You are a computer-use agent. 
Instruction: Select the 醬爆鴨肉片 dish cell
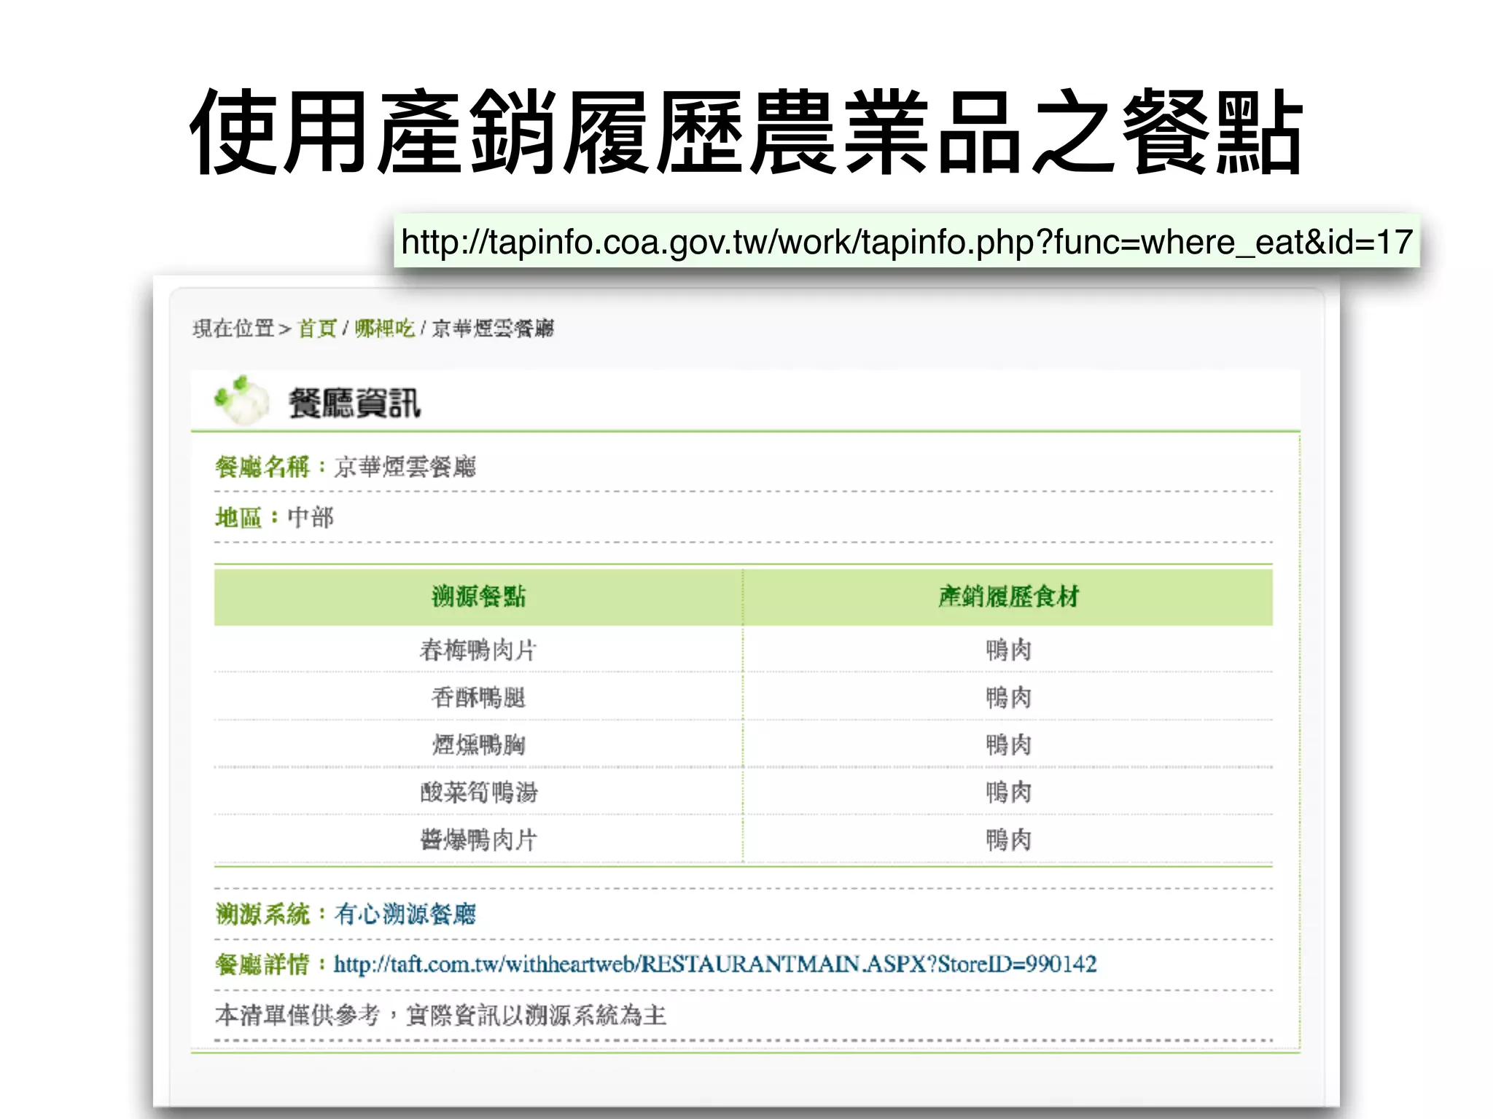[x=478, y=839]
